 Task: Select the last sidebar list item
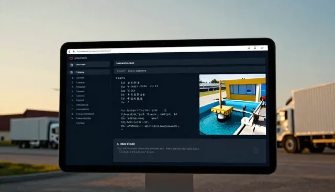(80, 123)
